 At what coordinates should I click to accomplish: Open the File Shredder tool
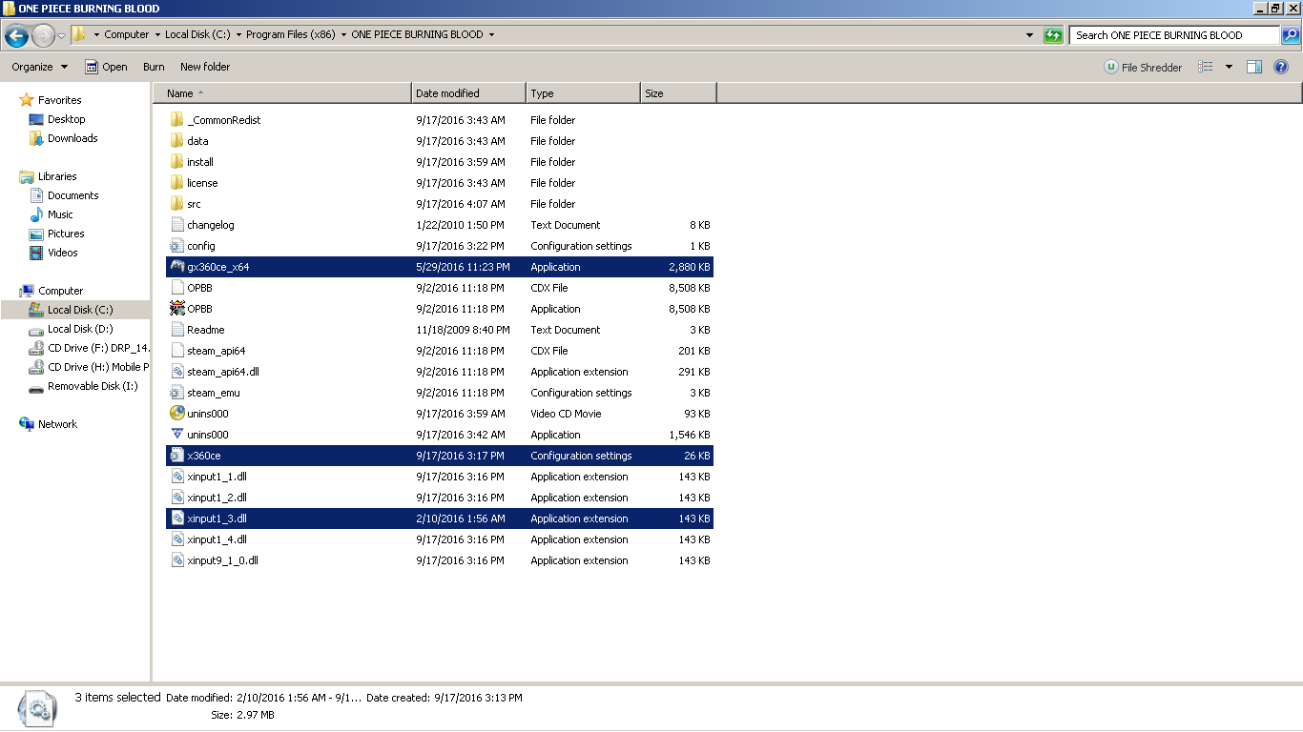coord(1143,67)
